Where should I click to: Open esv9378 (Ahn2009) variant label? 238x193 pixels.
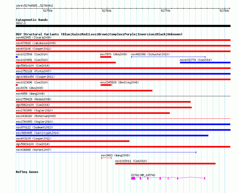coord(30,88)
